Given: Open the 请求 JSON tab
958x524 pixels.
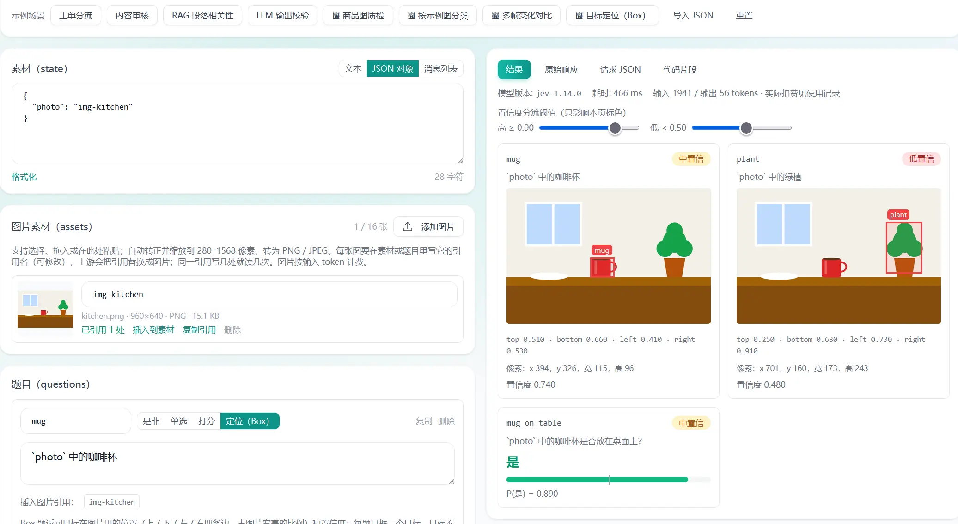Looking at the screenshot, I should click(620, 69).
